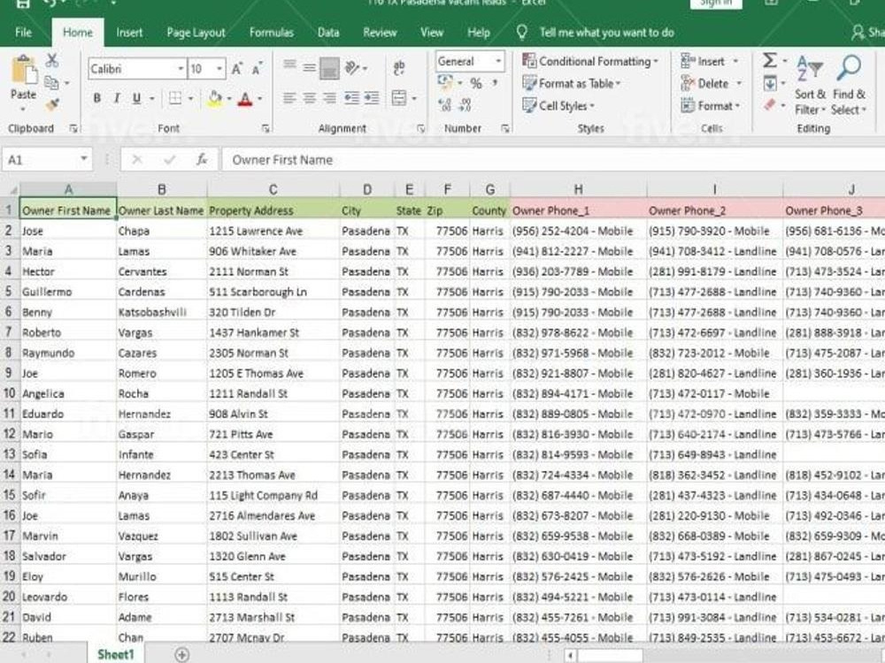Image resolution: width=885 pixels, height=663 pixels.
Task: Click the Orientation angled text icon
Action: coord(352,68)
